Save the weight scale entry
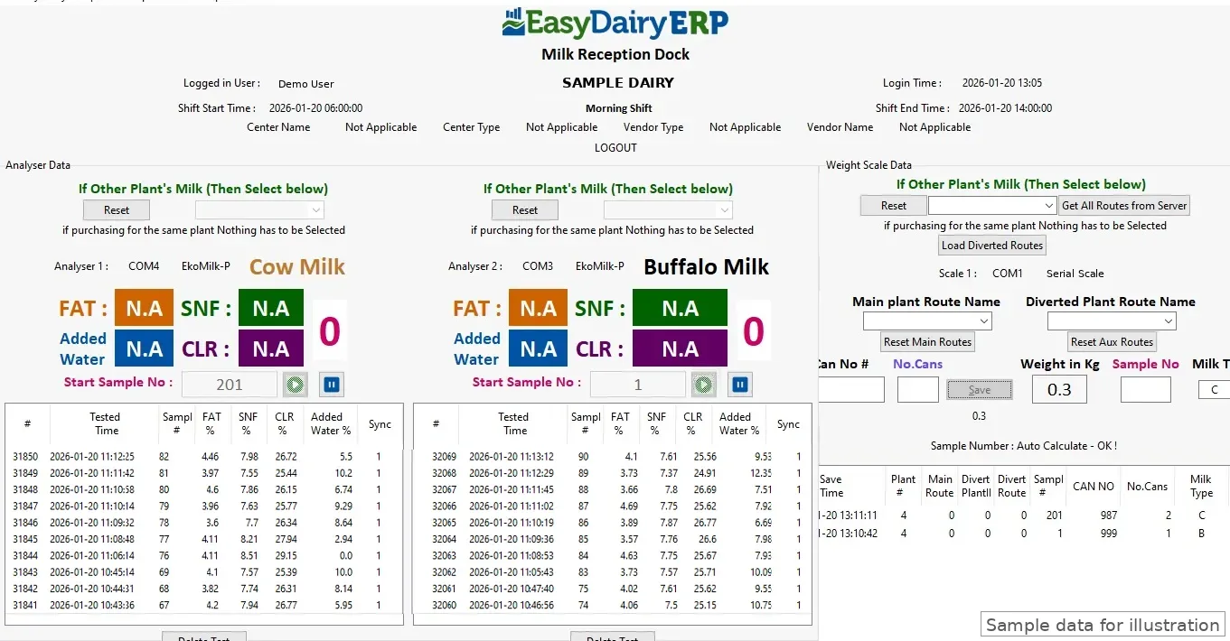 [x=980, y=389]
